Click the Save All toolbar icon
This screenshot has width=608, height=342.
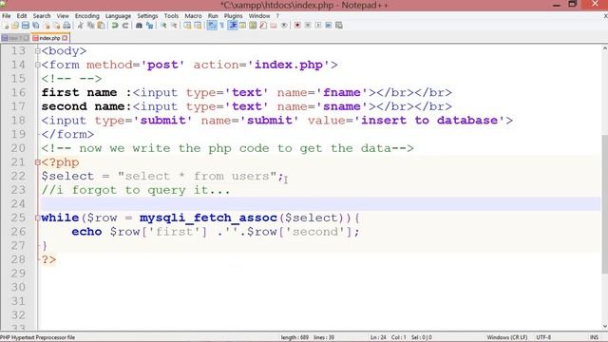tap(36, 26)
